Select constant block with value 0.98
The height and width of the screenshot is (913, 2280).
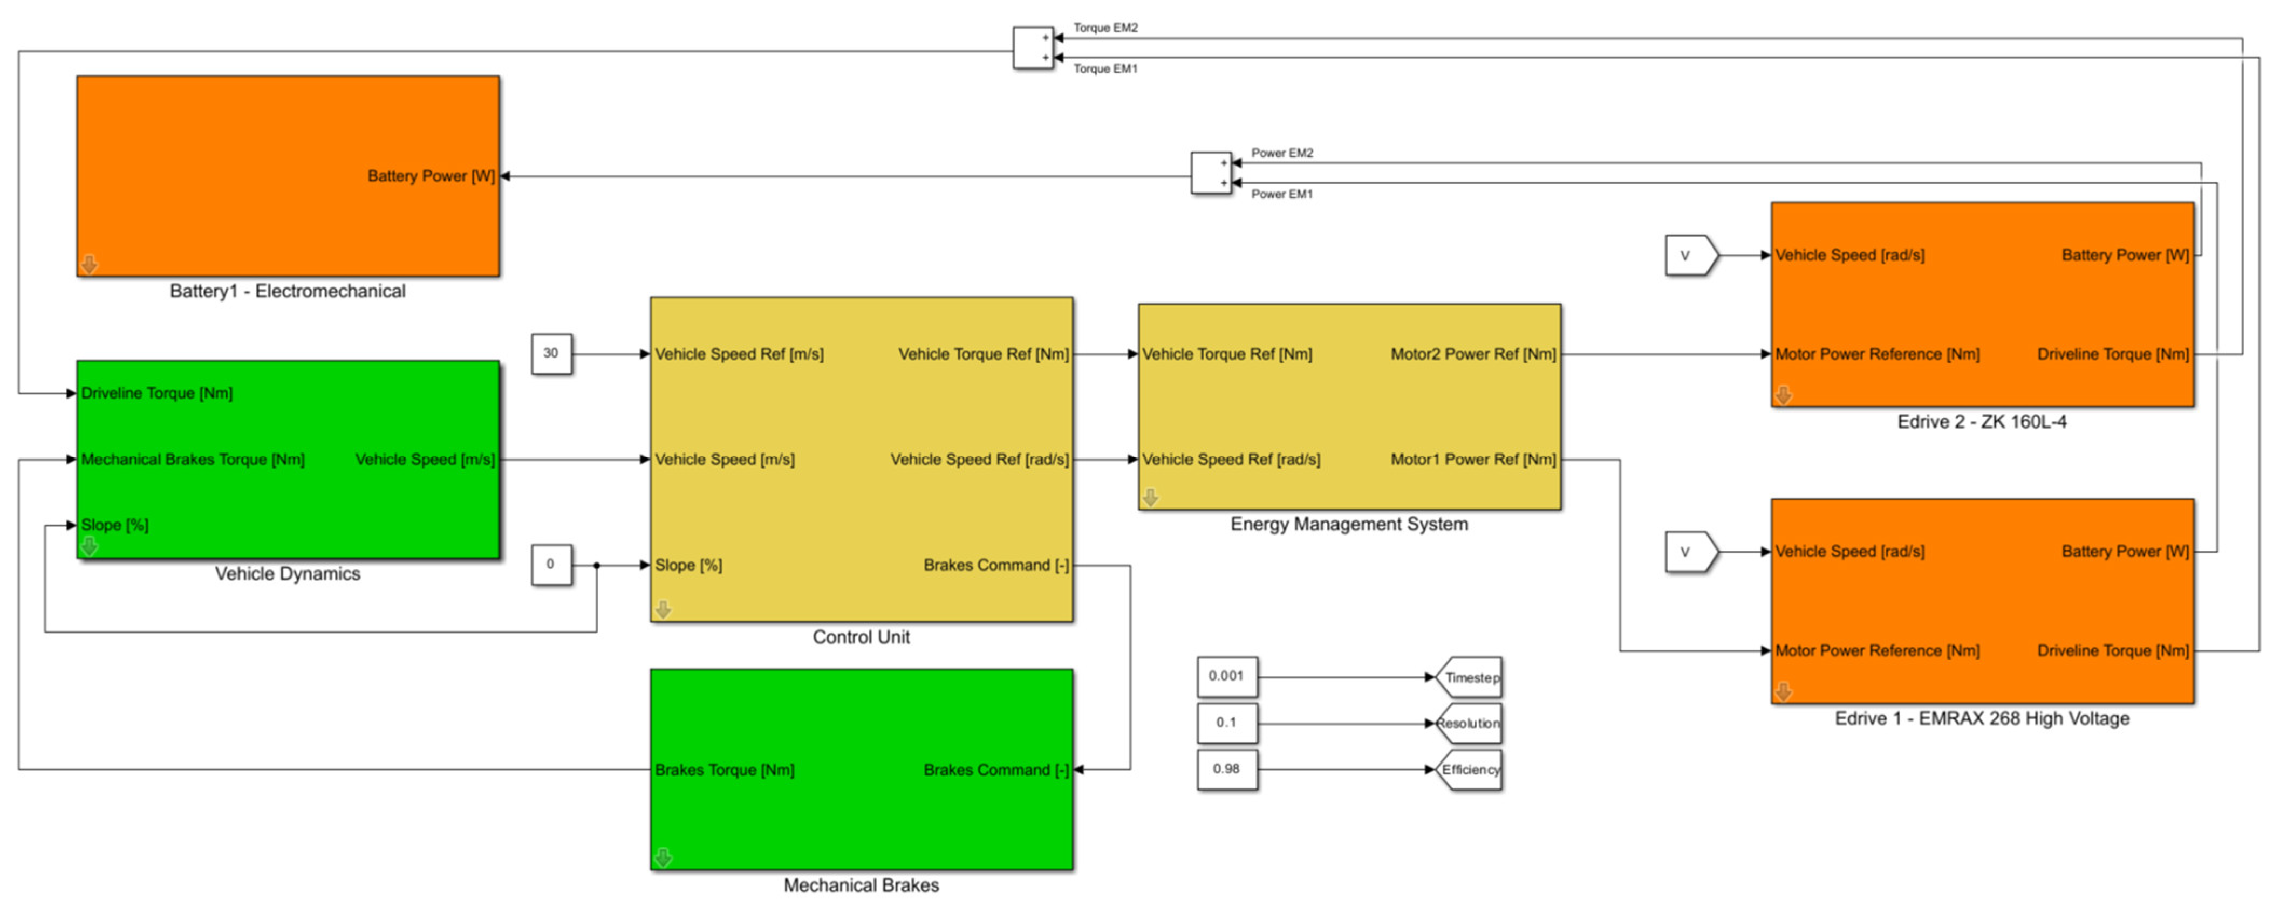click(1227, 770)
